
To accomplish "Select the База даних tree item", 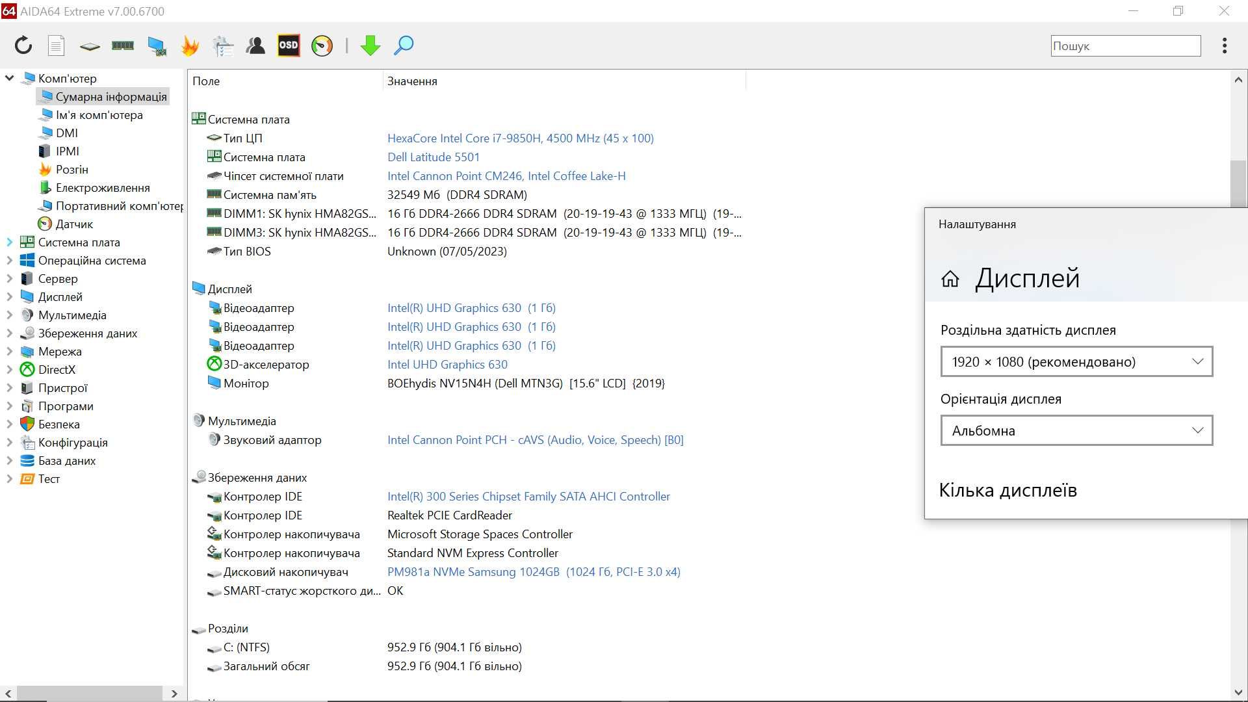I will coord(58,461).
